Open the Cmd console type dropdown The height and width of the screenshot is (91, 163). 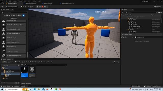point(24,86)
